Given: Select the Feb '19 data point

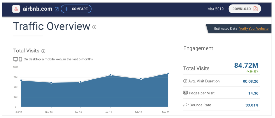Looking at the screenshot, I should coord(141,79).
